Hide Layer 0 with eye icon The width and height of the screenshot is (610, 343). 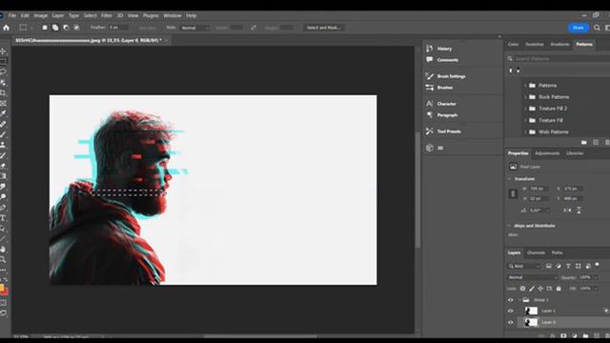511,322
